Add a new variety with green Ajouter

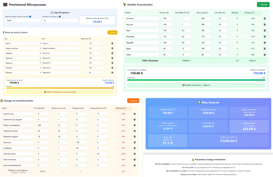point(263,4)
